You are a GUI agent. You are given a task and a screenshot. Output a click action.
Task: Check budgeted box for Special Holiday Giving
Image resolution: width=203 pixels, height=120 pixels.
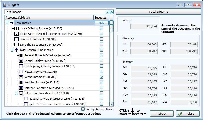coord(101,61)
